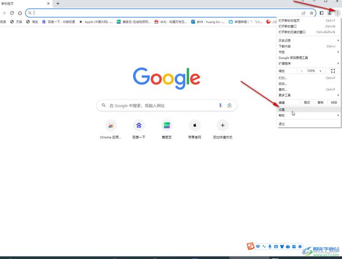Open the 百度一下 bookmark in bookmarks bar
The image size is (342, 259).
(x=58, y=22)
